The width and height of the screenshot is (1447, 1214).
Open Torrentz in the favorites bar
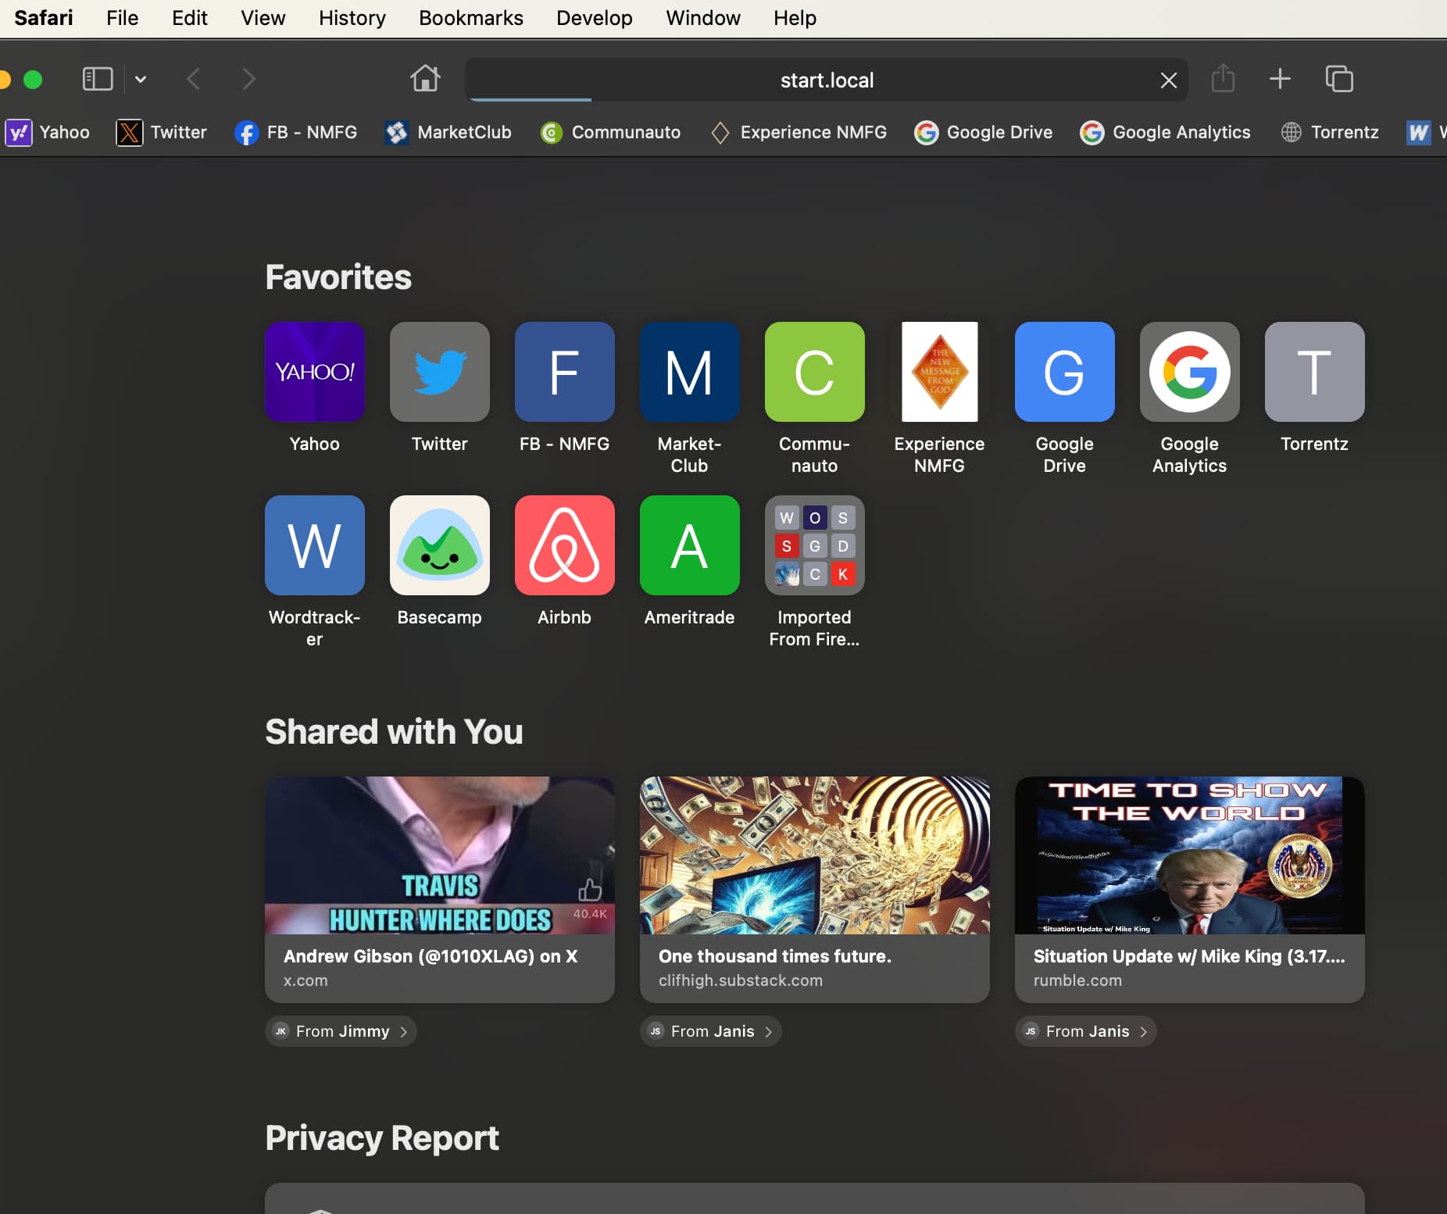click(1330, 132)
